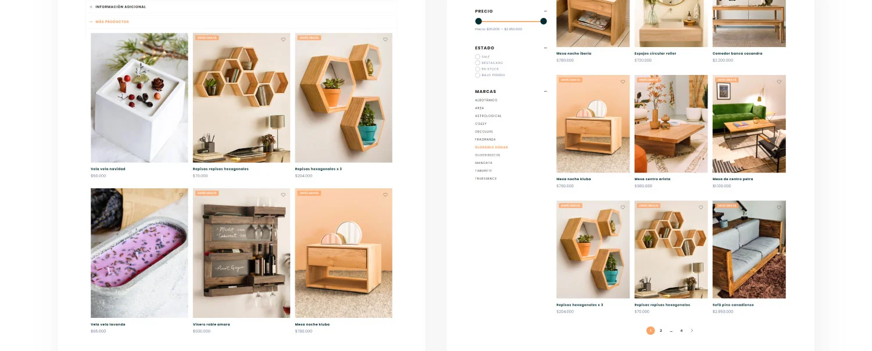Click the plus icon beside Información adicional
The height and width of the screenshot is (351, 872).
91,7
